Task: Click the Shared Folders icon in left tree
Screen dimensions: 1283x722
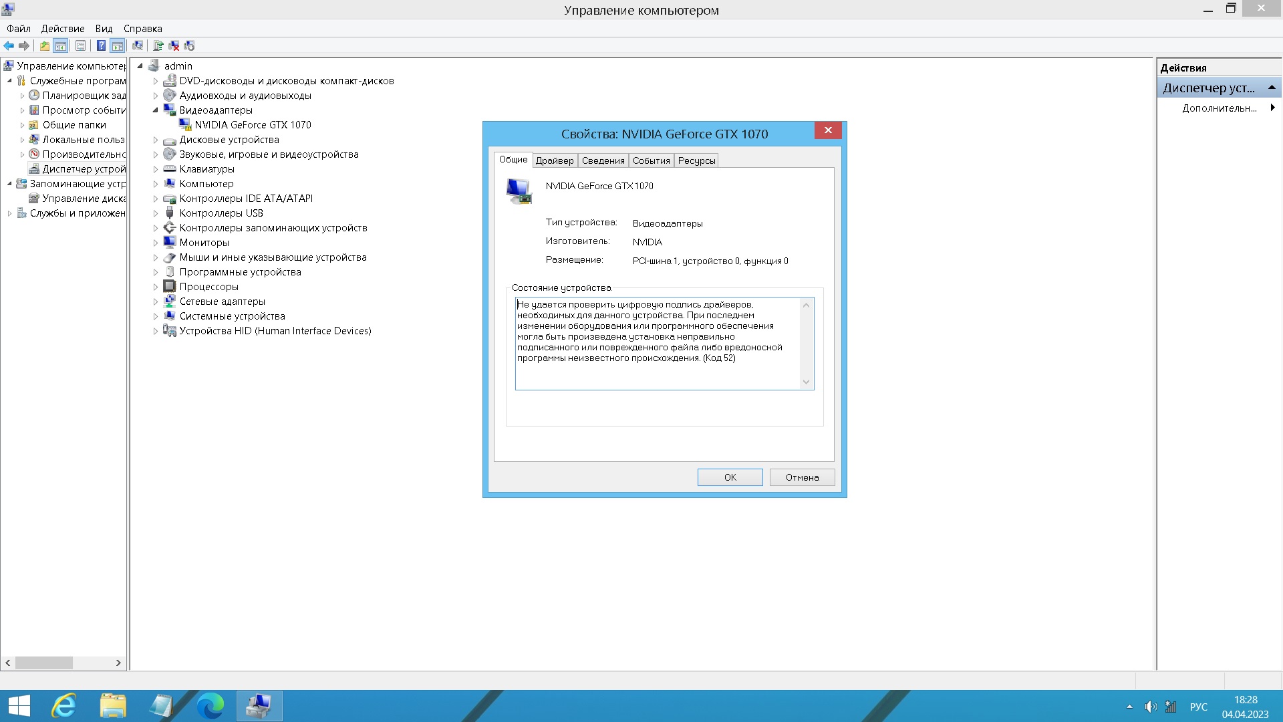Action: 34,125
